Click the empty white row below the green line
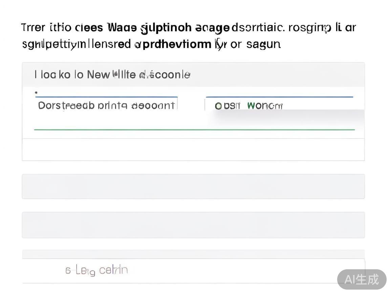390x293 pixels. [x=193, y=149]
